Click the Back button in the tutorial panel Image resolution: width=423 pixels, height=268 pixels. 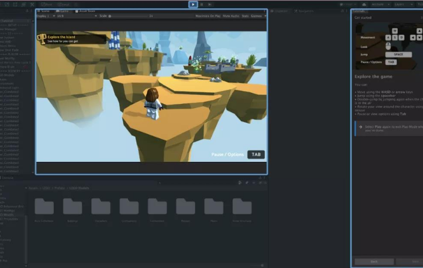(x=374, y=262)
